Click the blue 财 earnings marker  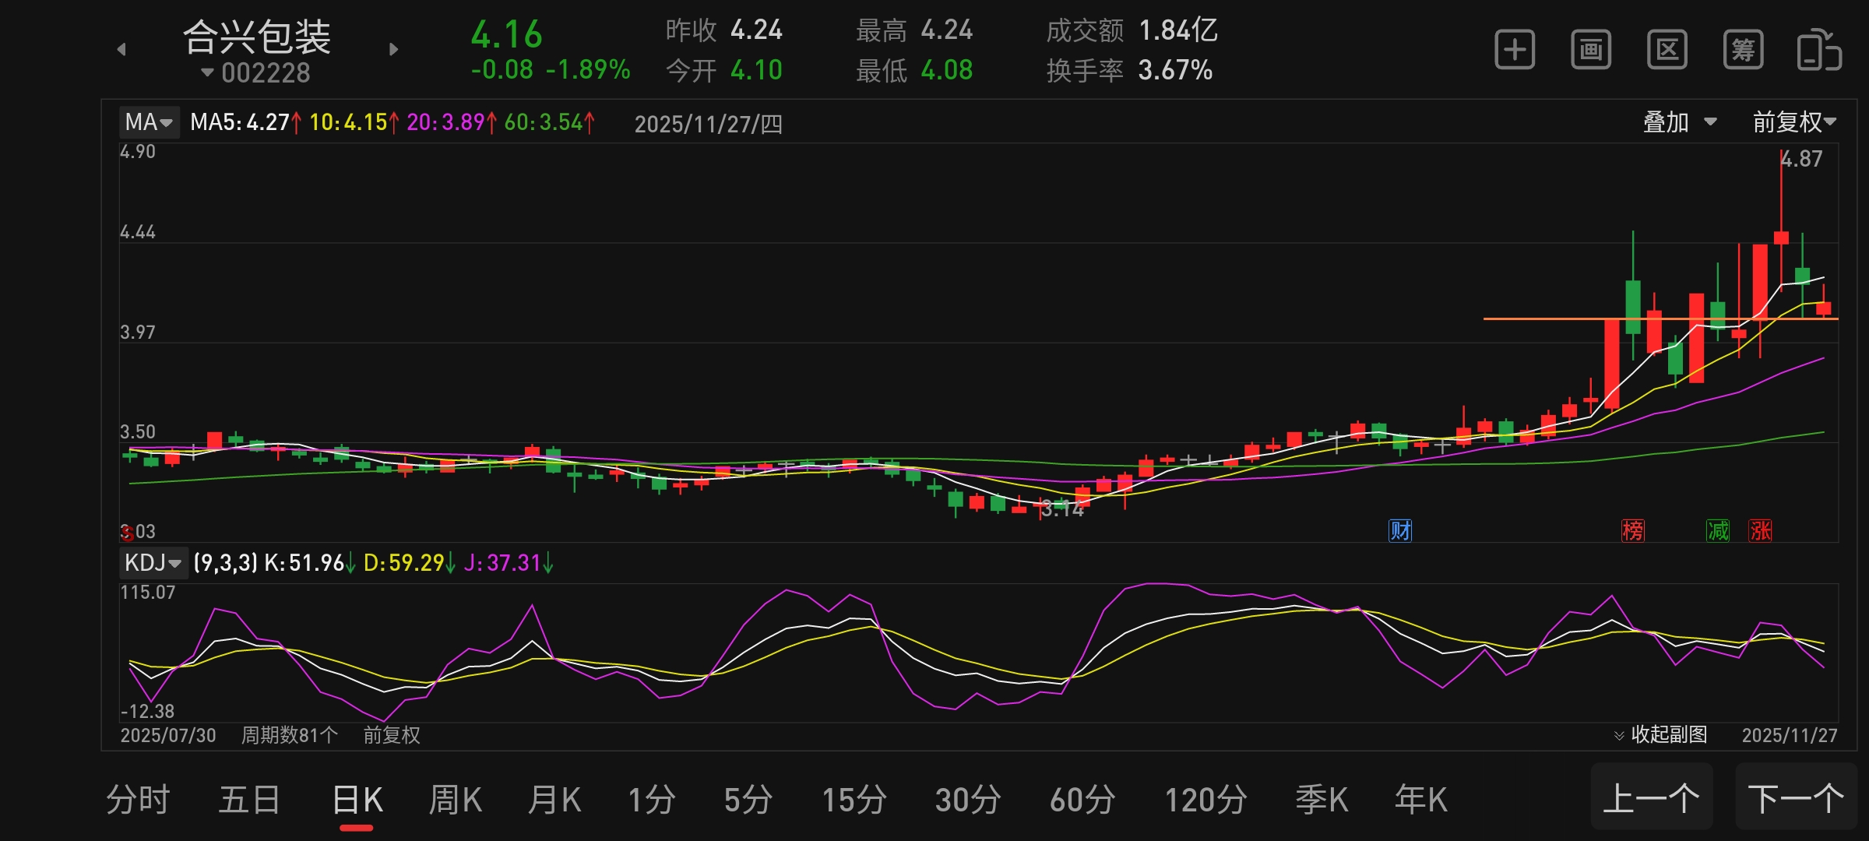point(1400,531)
